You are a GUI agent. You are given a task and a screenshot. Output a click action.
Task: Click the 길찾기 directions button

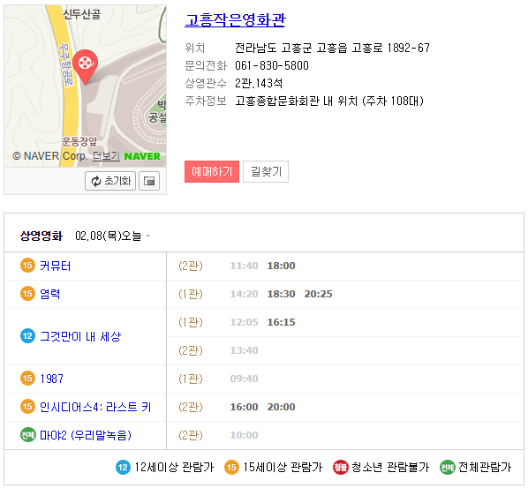pos(266,172)
